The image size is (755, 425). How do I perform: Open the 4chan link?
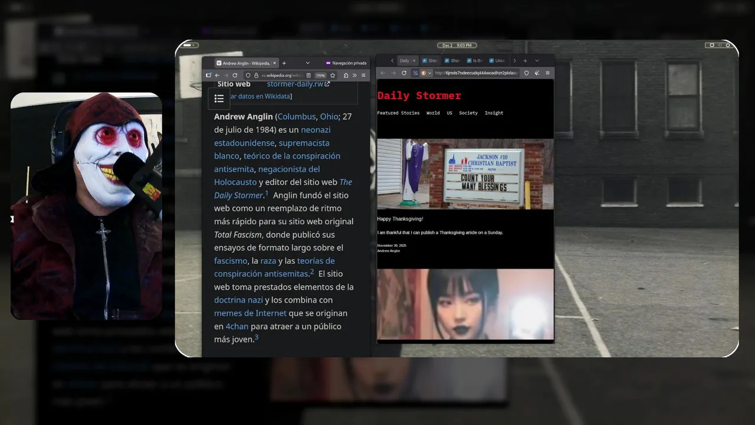coord(237,326)
